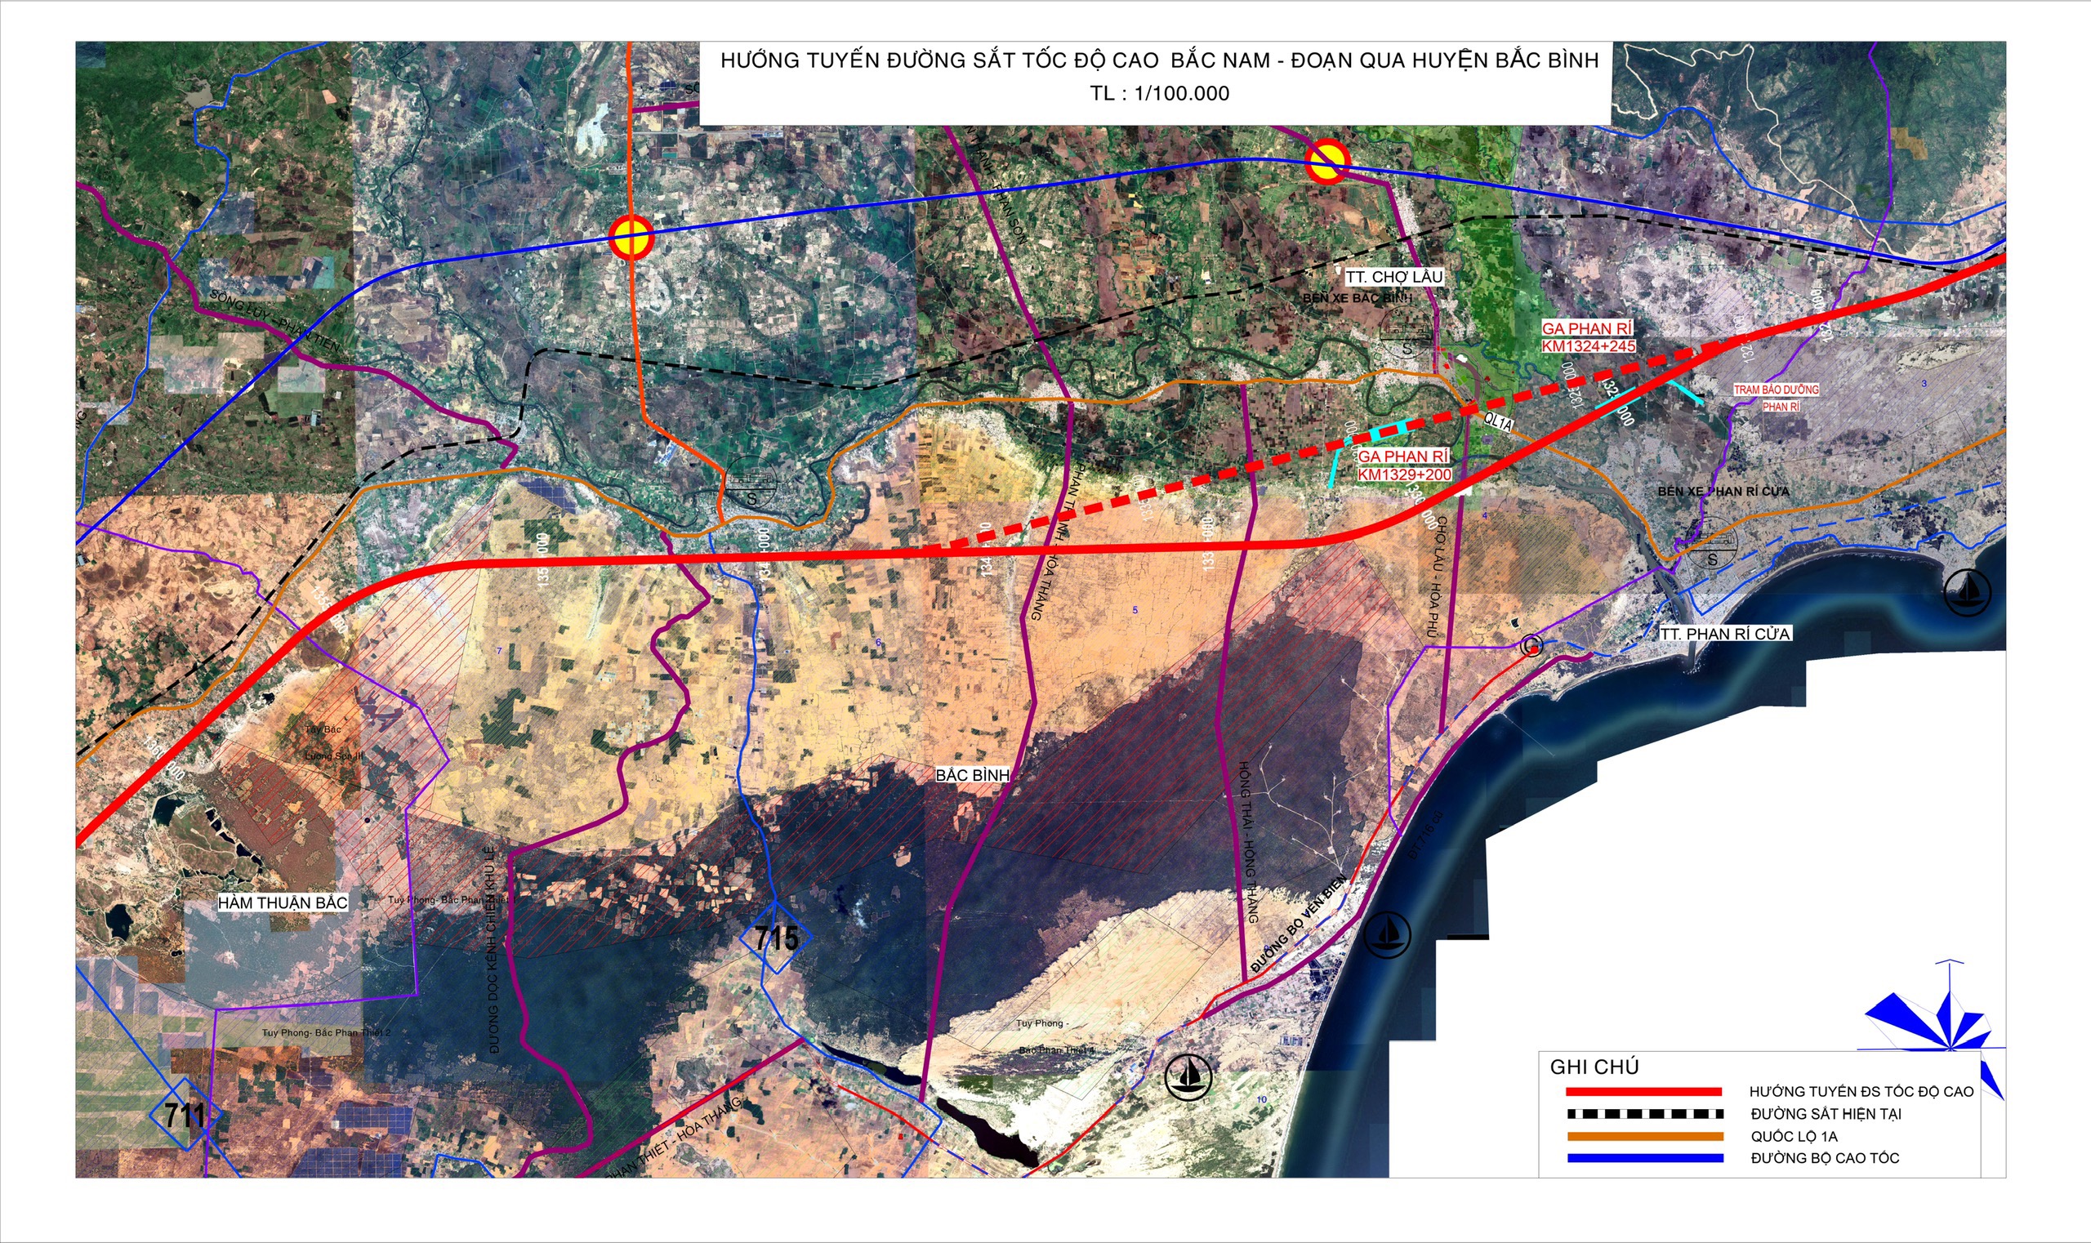
Task: Click the GHI CHÚ legend heading
Action: 1594,1067
